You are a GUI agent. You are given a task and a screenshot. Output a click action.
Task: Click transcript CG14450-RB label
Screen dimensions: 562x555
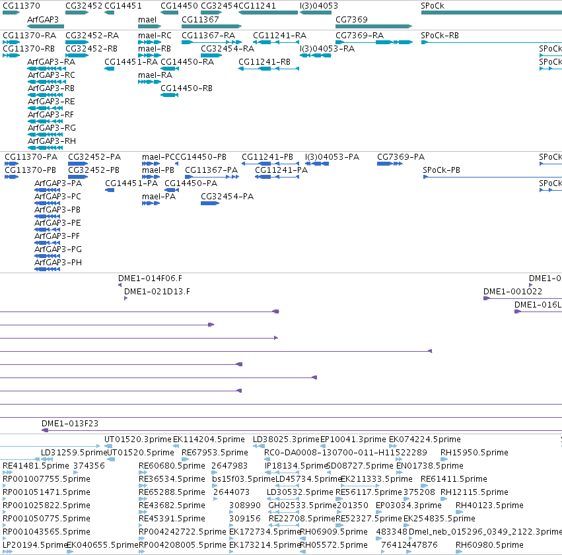point(186,88)
